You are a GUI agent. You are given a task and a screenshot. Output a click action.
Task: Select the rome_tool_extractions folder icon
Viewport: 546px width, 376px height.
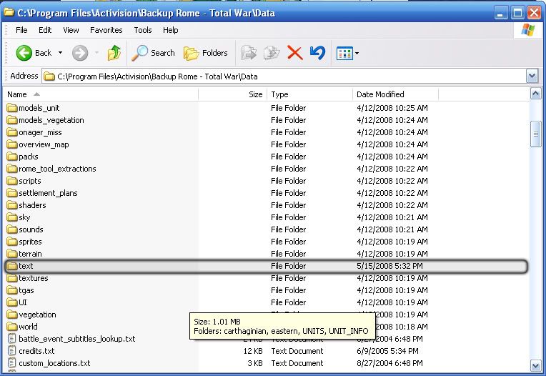click(12, 169)
